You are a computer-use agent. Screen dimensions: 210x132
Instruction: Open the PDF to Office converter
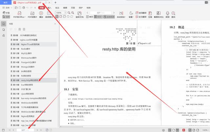pos(19,14)
